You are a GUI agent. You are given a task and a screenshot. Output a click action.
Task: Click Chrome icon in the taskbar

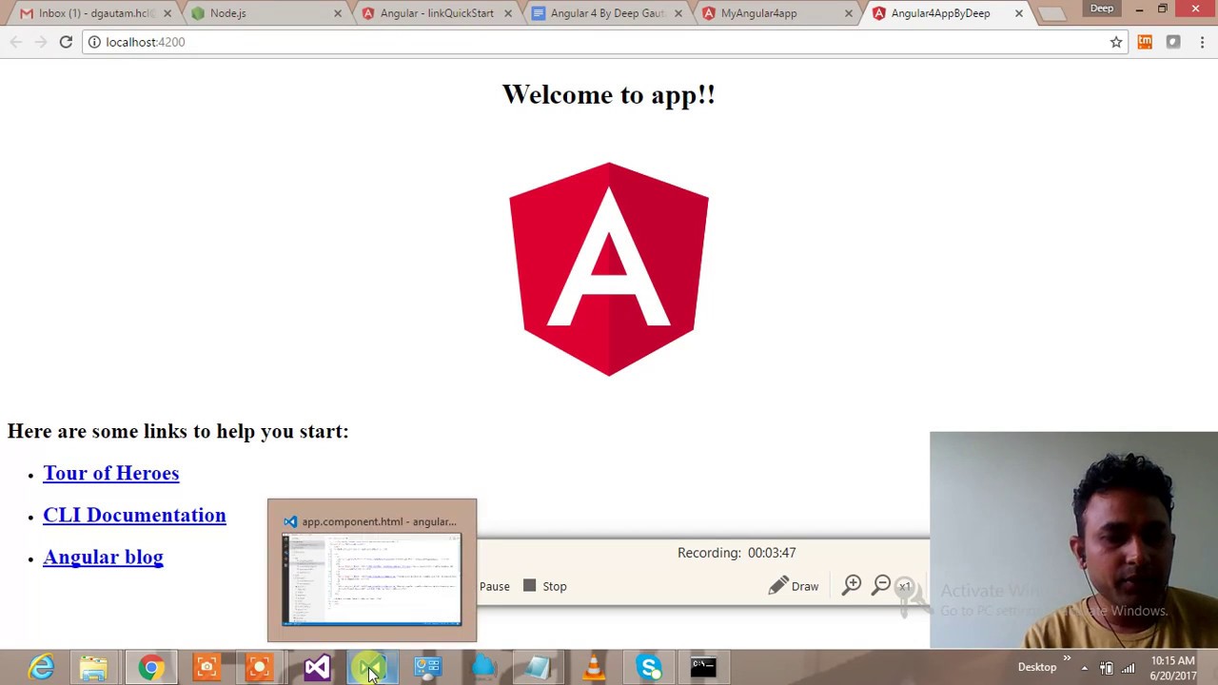coord(150,668)
